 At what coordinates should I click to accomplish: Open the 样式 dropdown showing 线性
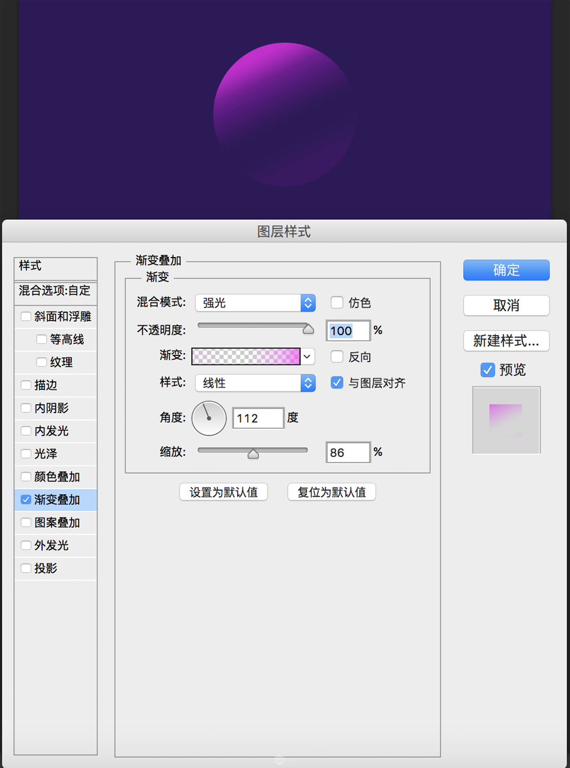point(255,382)
